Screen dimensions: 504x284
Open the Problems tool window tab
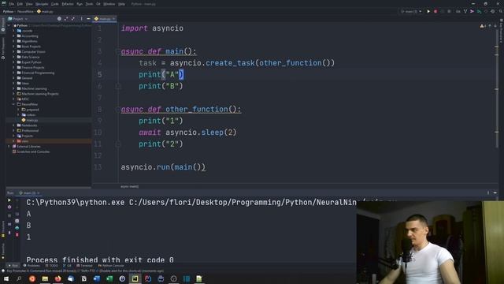(31, 266)
